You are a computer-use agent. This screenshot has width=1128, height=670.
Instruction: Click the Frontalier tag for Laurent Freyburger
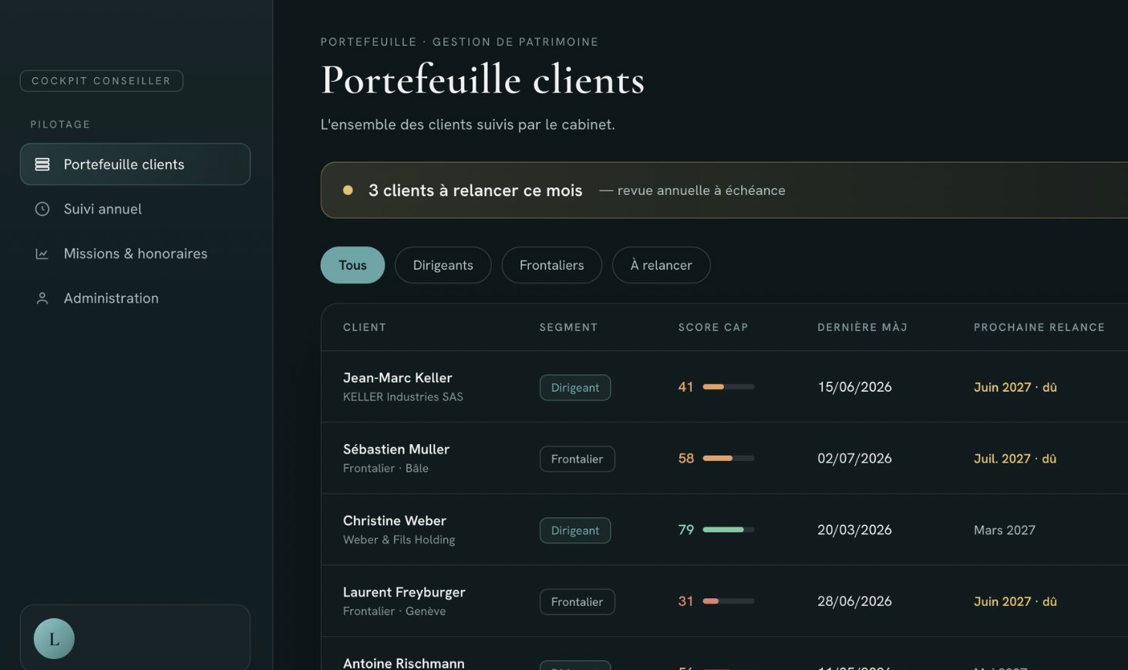pyautogui.click(x=577, y=601)
